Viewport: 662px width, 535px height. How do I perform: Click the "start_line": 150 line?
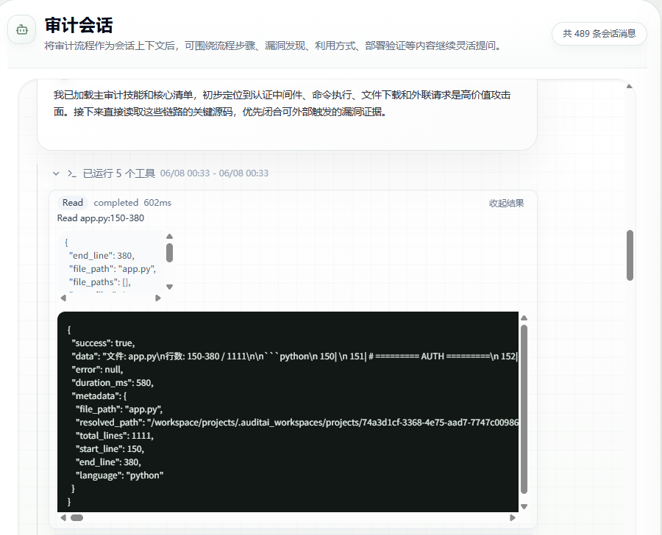tap(110, 449)
